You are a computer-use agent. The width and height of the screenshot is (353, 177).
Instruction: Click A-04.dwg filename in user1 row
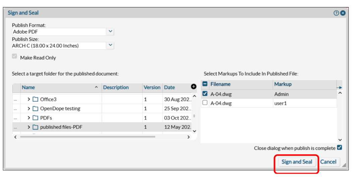(221, 103)
